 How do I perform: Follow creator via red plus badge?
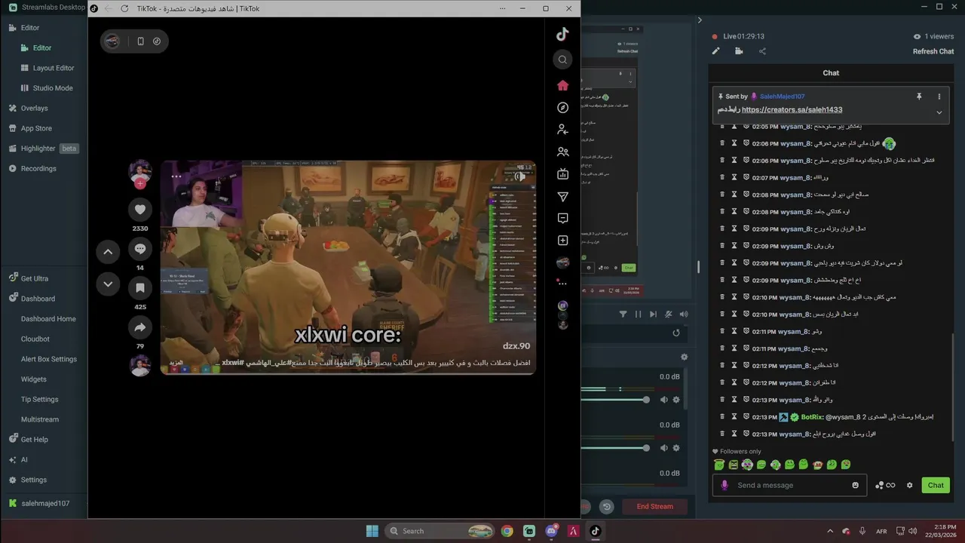pos(140,183)
